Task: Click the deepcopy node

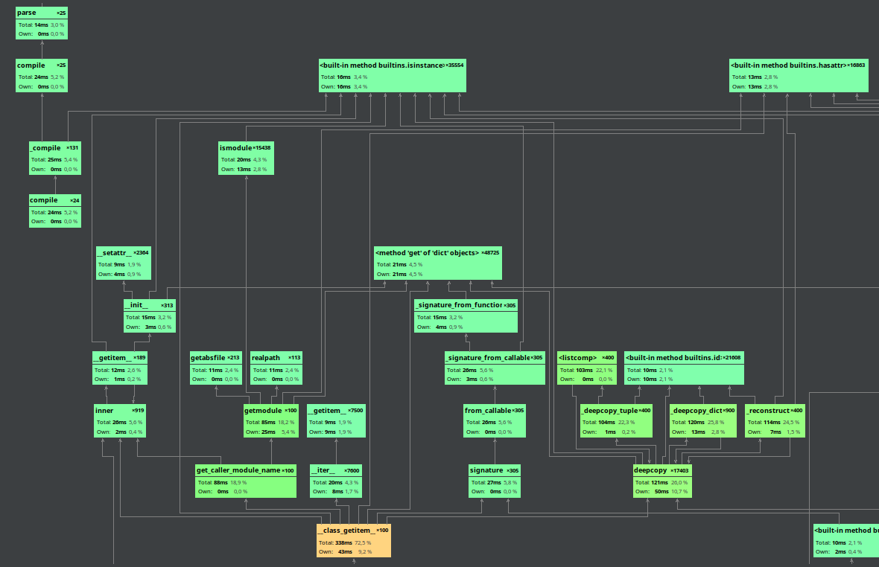Action: point(661,480)
